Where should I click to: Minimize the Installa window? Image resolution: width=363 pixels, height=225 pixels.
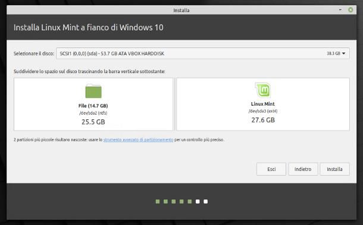tap(340, 10)
